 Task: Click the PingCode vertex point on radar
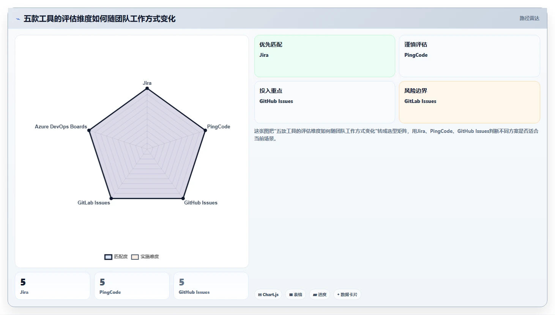205,130
